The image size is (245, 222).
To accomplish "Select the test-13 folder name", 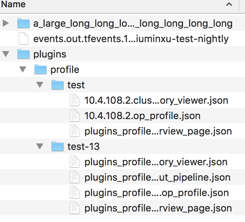I will pyautogui.click(x=84, y=147).
